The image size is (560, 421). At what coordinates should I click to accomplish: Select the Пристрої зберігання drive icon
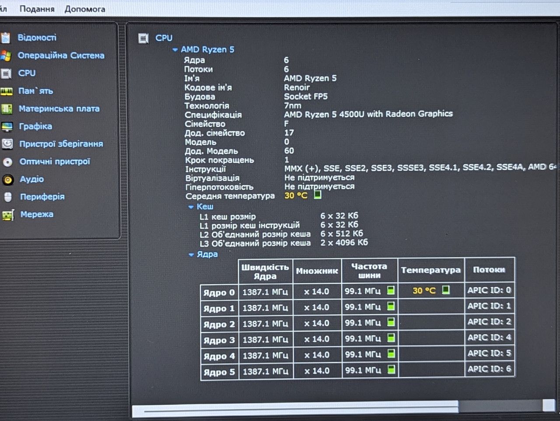point(7,144)
